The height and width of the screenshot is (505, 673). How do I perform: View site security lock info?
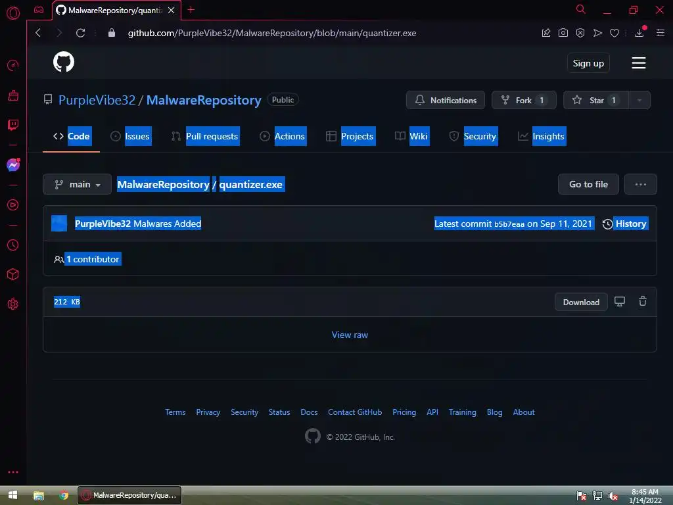point(112,33)
